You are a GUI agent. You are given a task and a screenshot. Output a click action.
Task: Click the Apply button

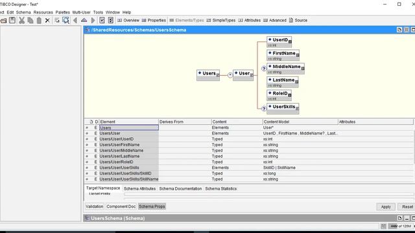tap(386, 207)
